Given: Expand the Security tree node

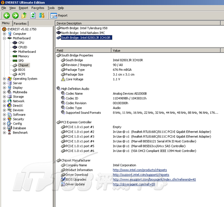Looking at the screenshot, I should pos(4,119).
